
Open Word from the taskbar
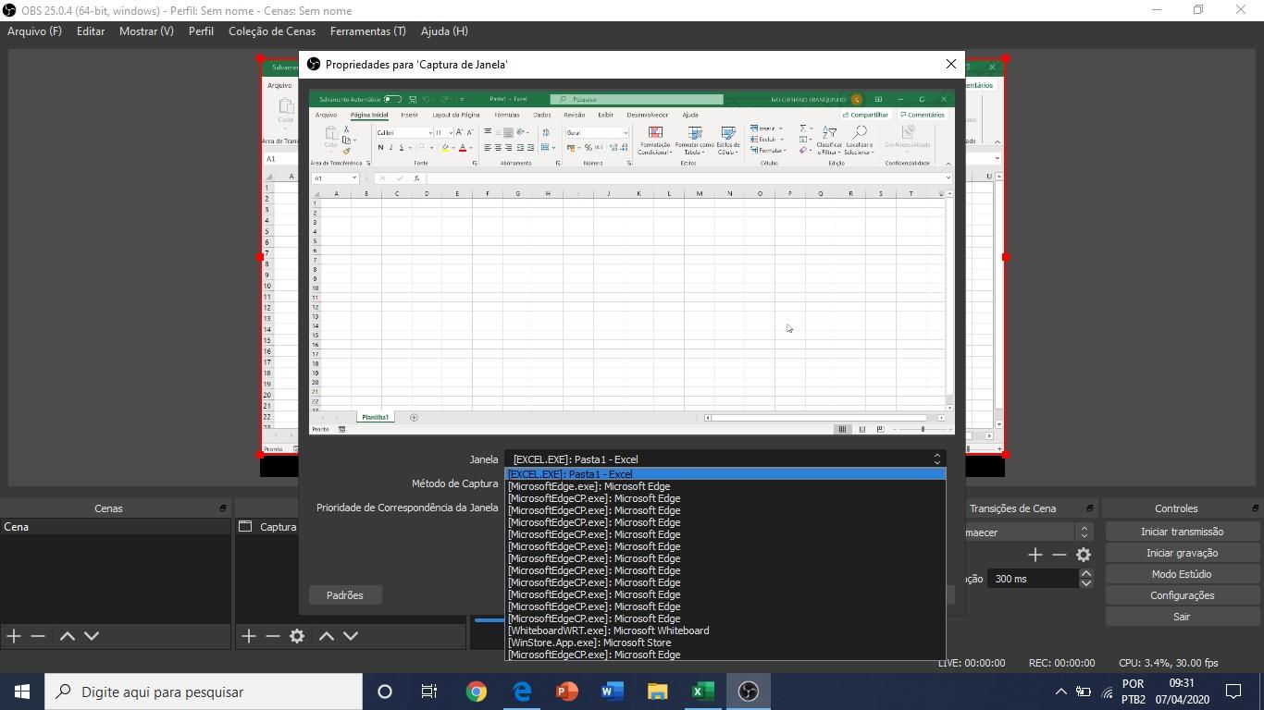(613, 692)
